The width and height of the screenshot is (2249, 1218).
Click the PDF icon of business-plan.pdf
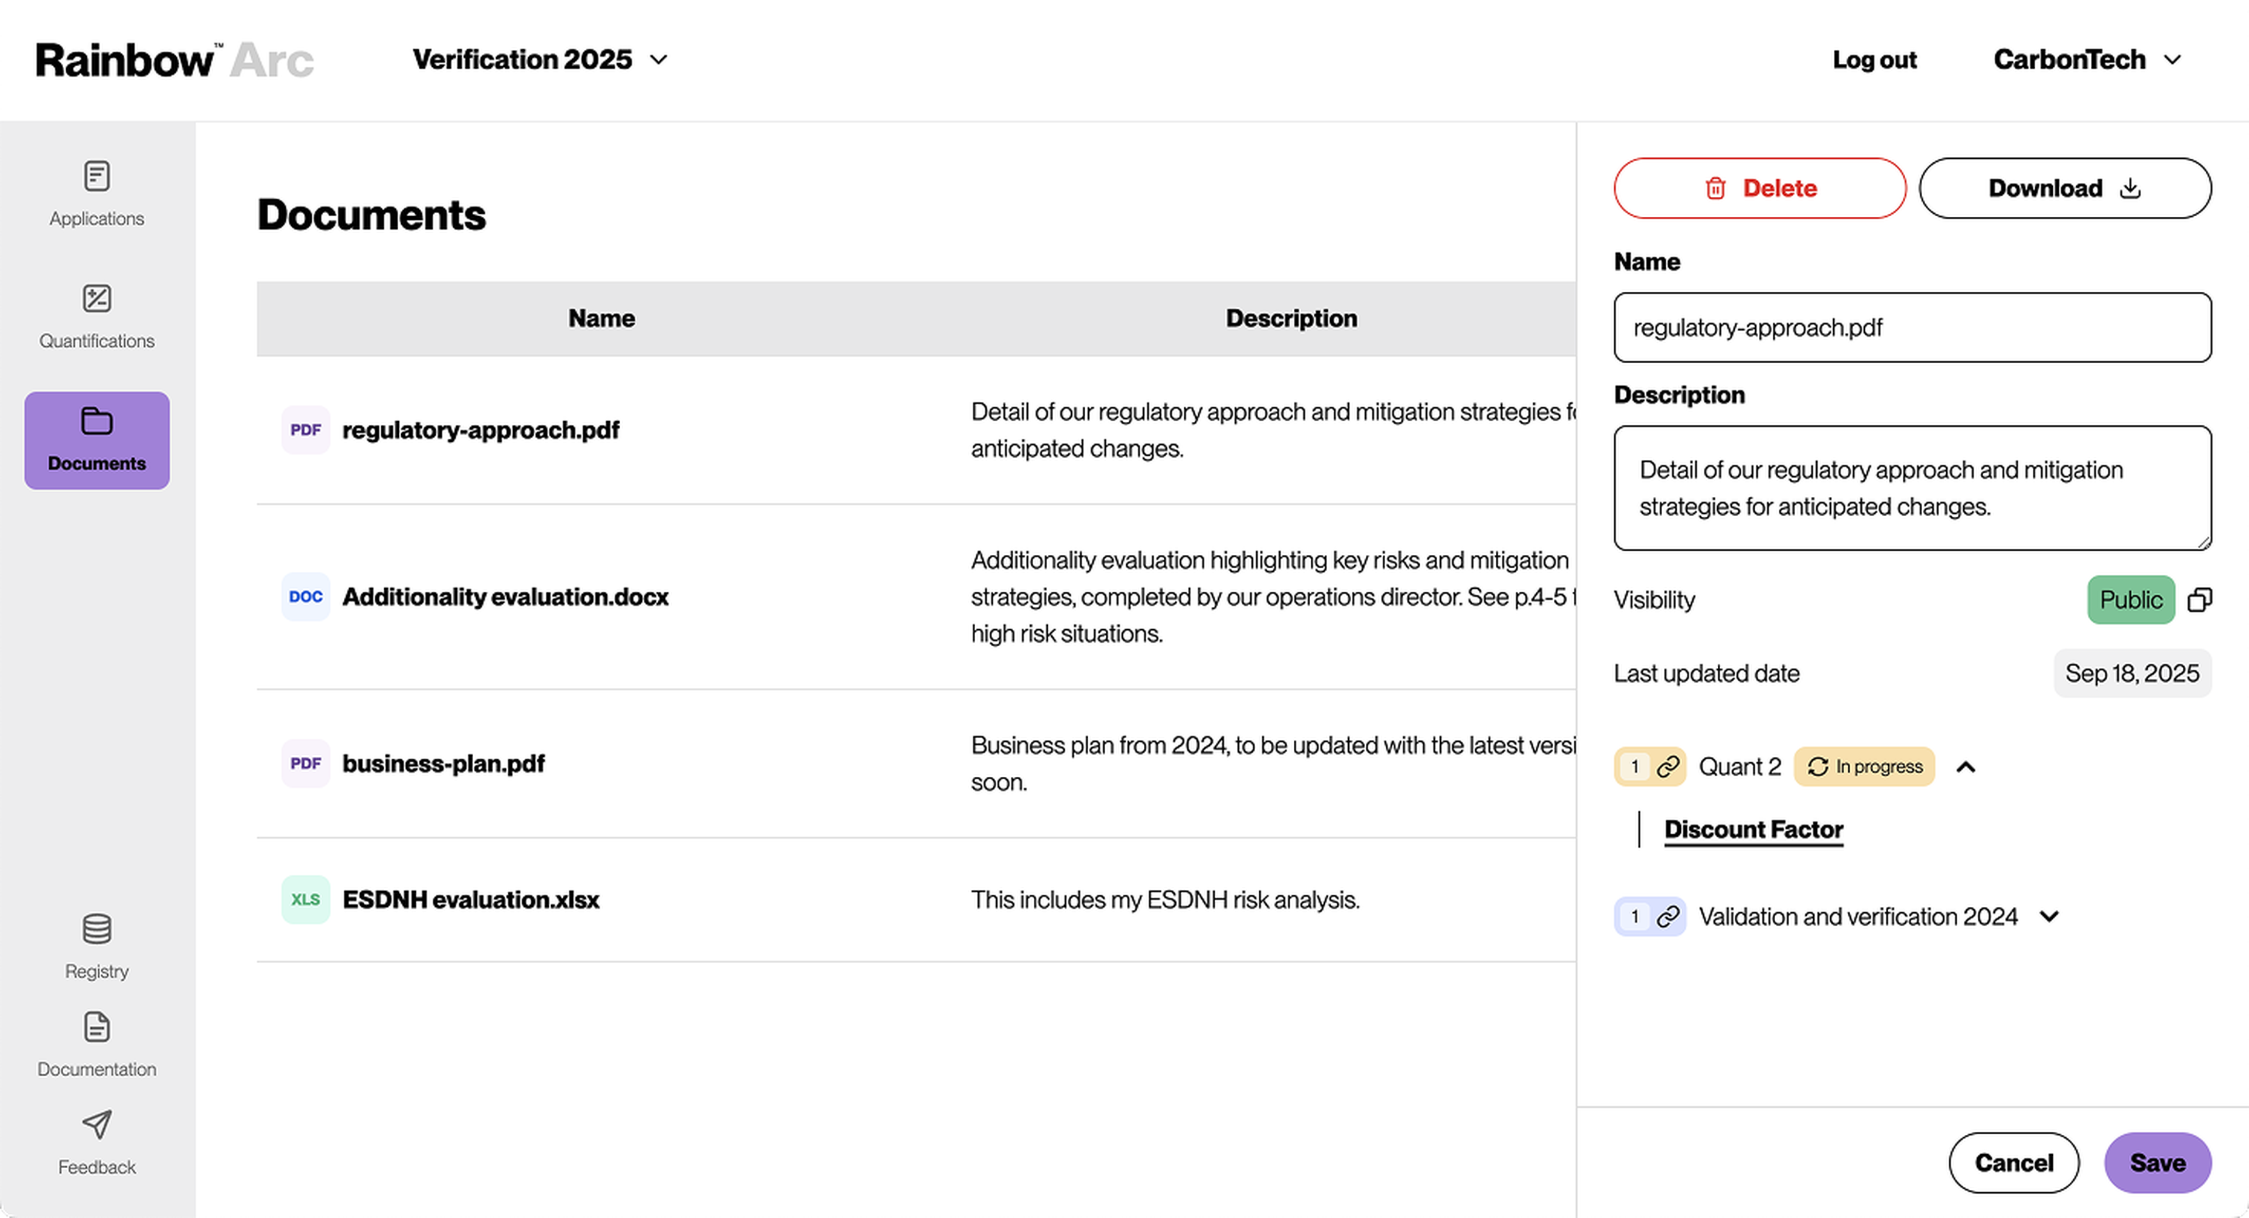[306, 764]
